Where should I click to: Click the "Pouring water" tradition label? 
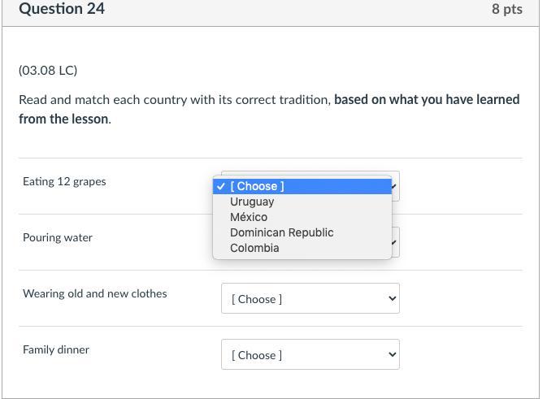[x=58, y=237]
